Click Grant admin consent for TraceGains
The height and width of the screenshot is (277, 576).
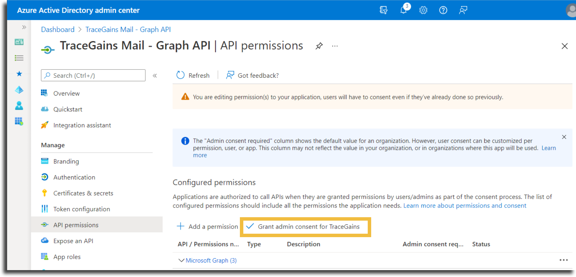pos(303,226)
